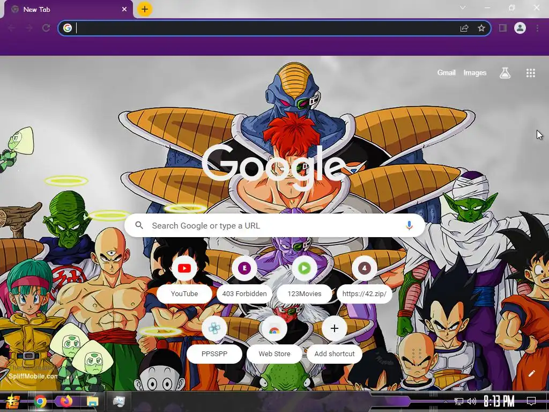Click the YouTube shortcut label
The width and height of the screenshot is (549, 412).
point(184,293)
